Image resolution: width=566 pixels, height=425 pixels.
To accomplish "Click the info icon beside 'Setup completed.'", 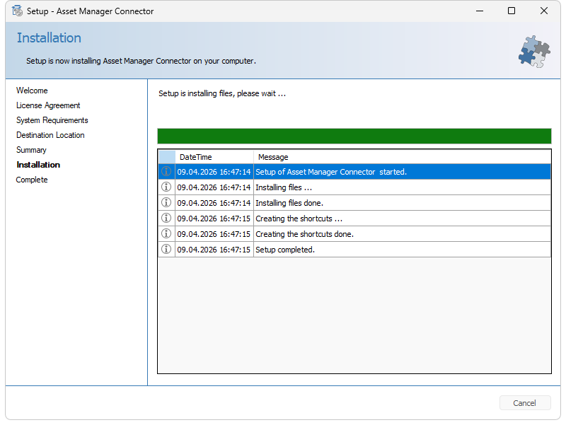I will coord(166,249).
